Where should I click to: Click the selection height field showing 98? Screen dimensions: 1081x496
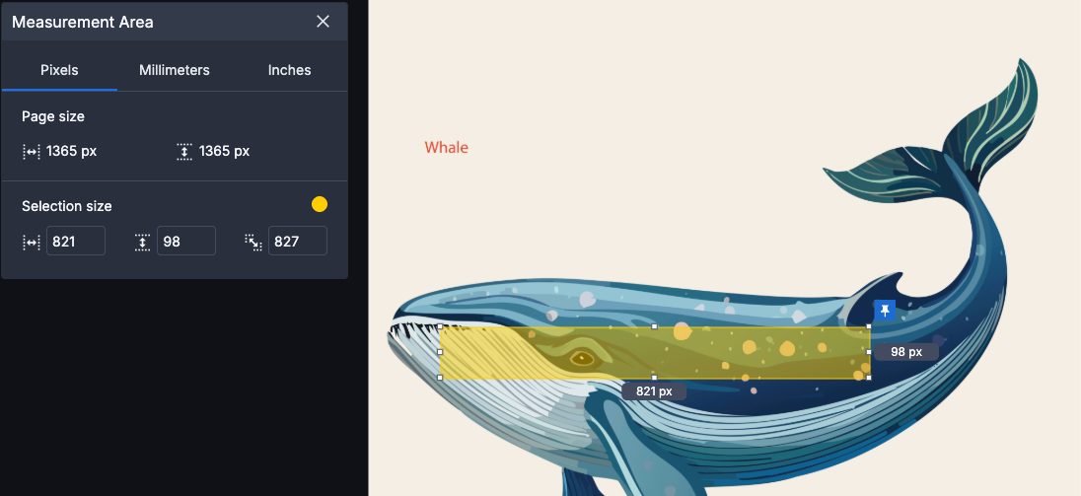coord(186,242)
